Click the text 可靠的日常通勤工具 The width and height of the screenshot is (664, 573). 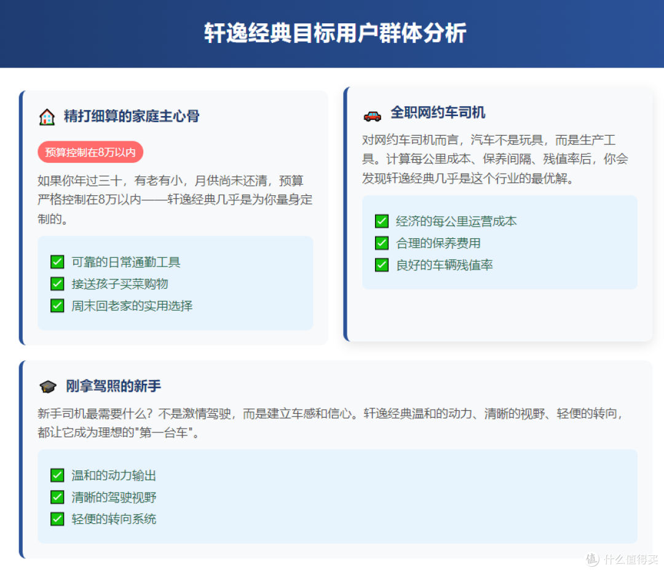coord(126,262)
